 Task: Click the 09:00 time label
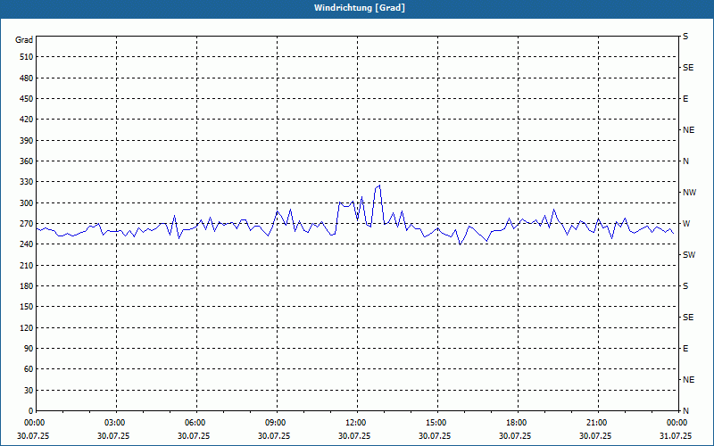coord(275,423)
